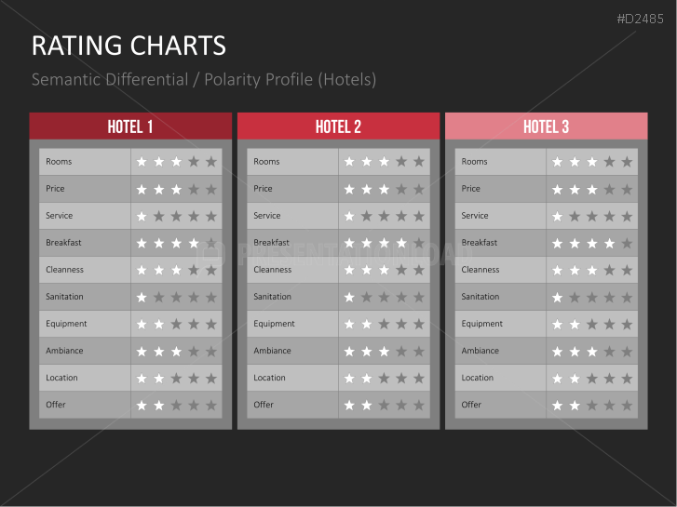This screenshot has height=507, width=677.
Task: Click the fifth star in Hotel 3 Rooms row
Action: click(627, 162)
